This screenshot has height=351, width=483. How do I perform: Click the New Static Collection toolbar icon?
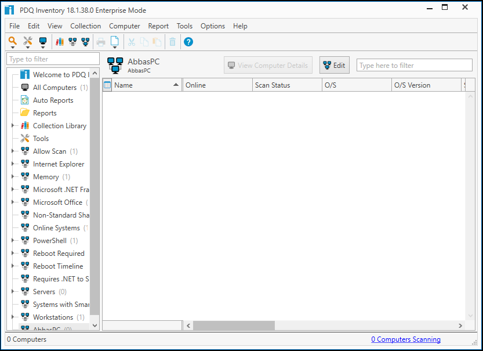(x=85, y=42)
